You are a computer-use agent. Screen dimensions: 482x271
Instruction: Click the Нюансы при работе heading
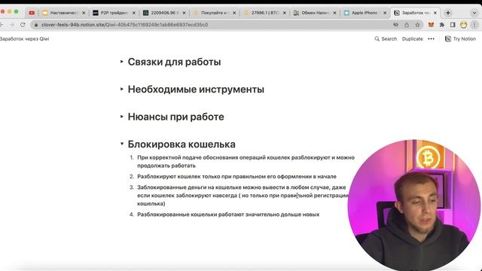pos(175,117)
